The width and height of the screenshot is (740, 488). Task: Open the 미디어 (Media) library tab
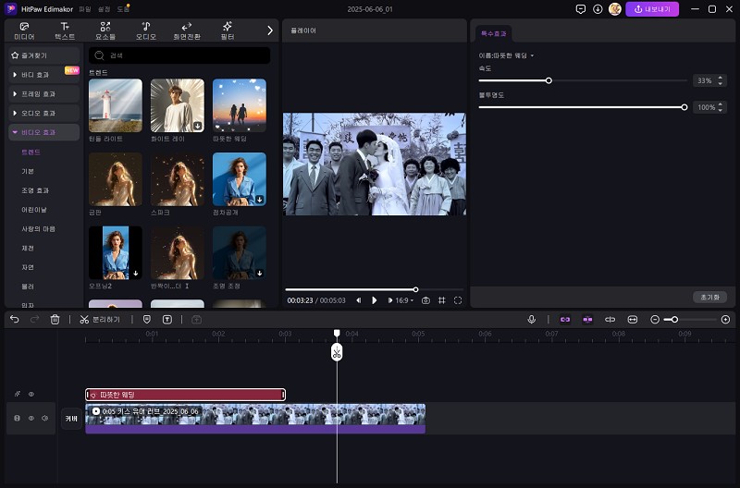tap(24, 30)
